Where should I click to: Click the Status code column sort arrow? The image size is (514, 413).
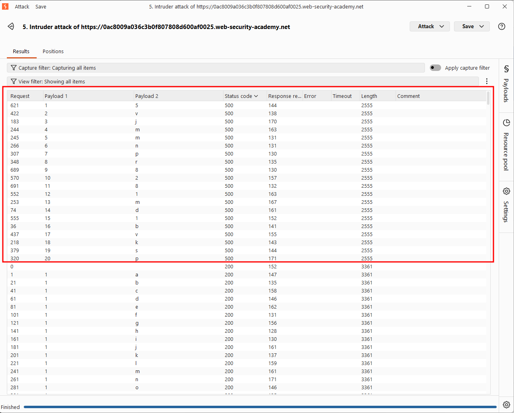click(x=256, y=96)
